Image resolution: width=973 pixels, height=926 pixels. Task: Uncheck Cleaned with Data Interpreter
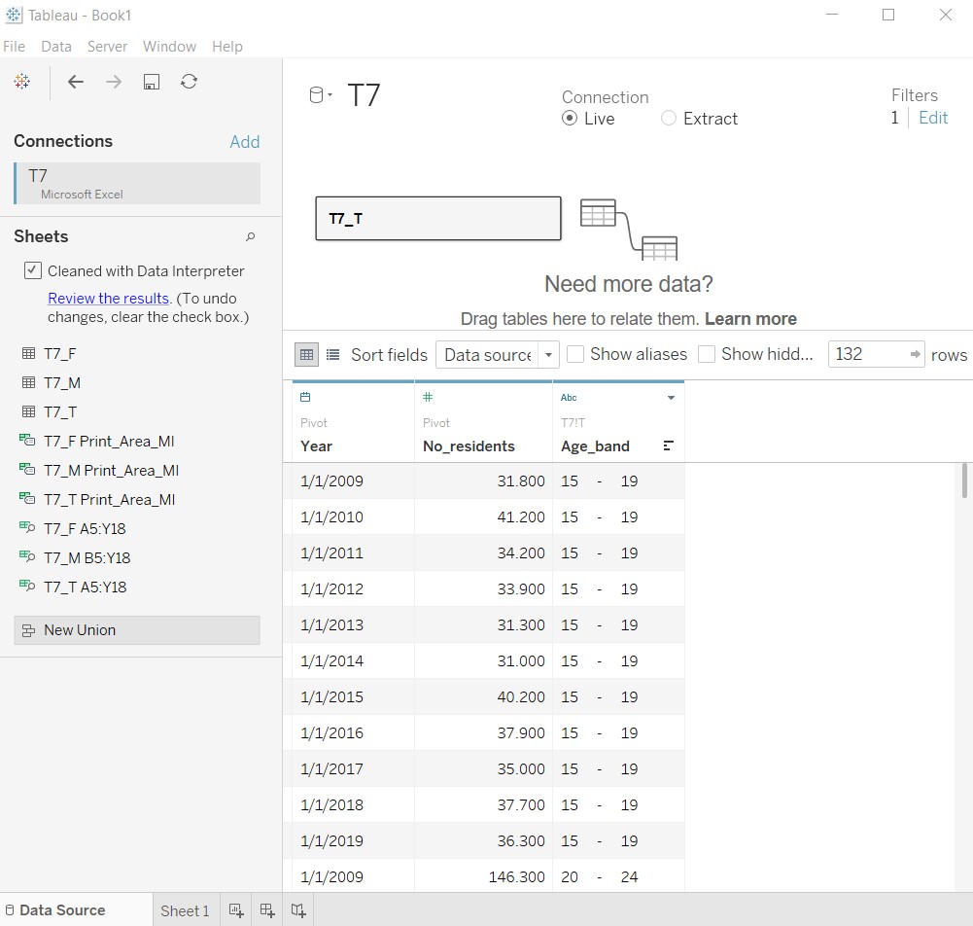(x=33, y=271)
